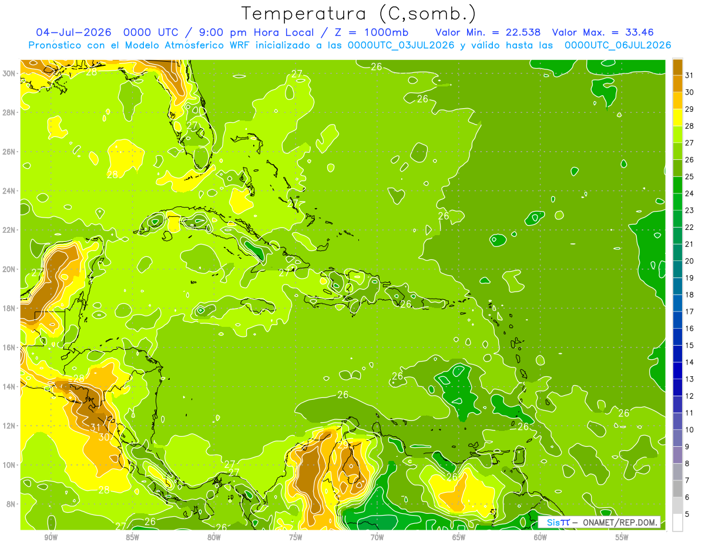Screen dimensions: 705x545
Task: Pick the gray swatch between legend 6 and 7
Action: coord(677,489)
